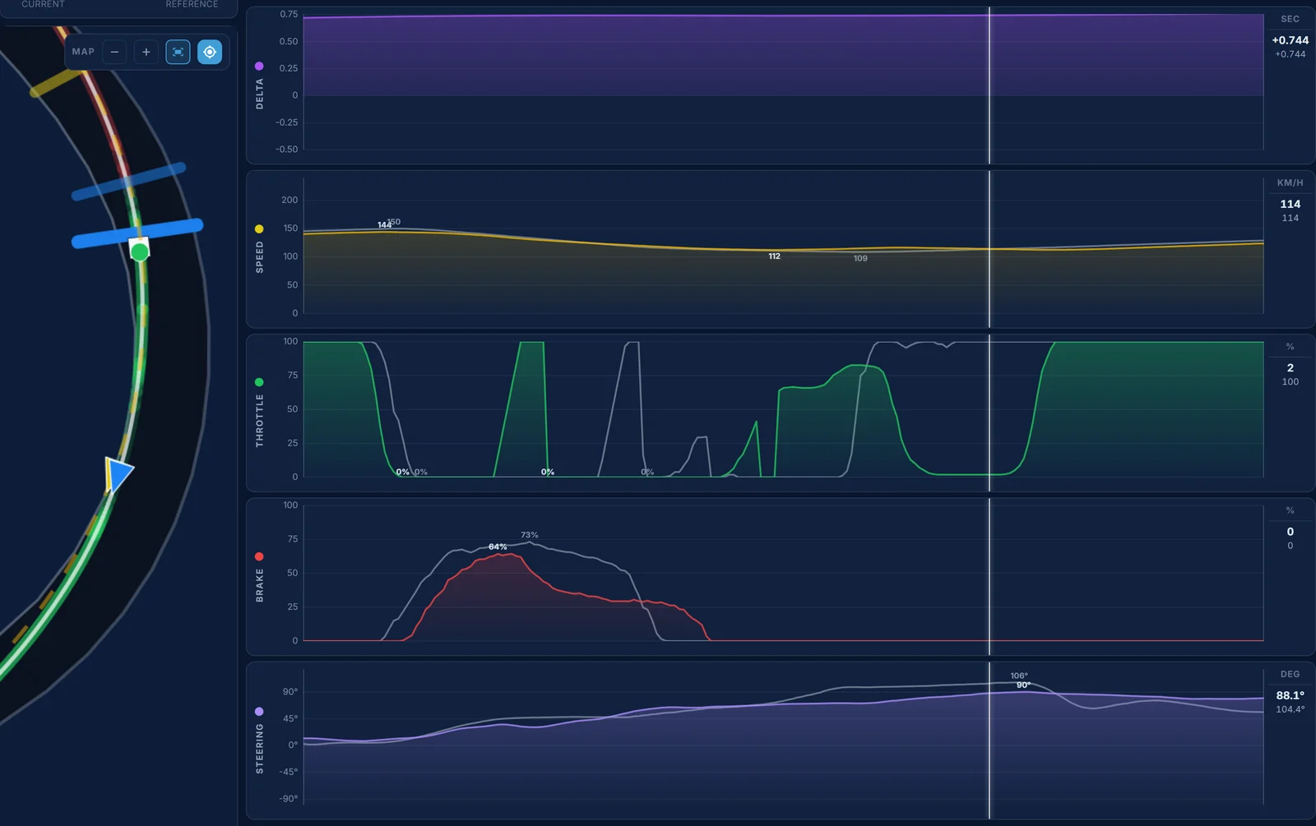1316x826 pixels.
Task: Click the MAP label in the map toolbar
Action: 83,52
